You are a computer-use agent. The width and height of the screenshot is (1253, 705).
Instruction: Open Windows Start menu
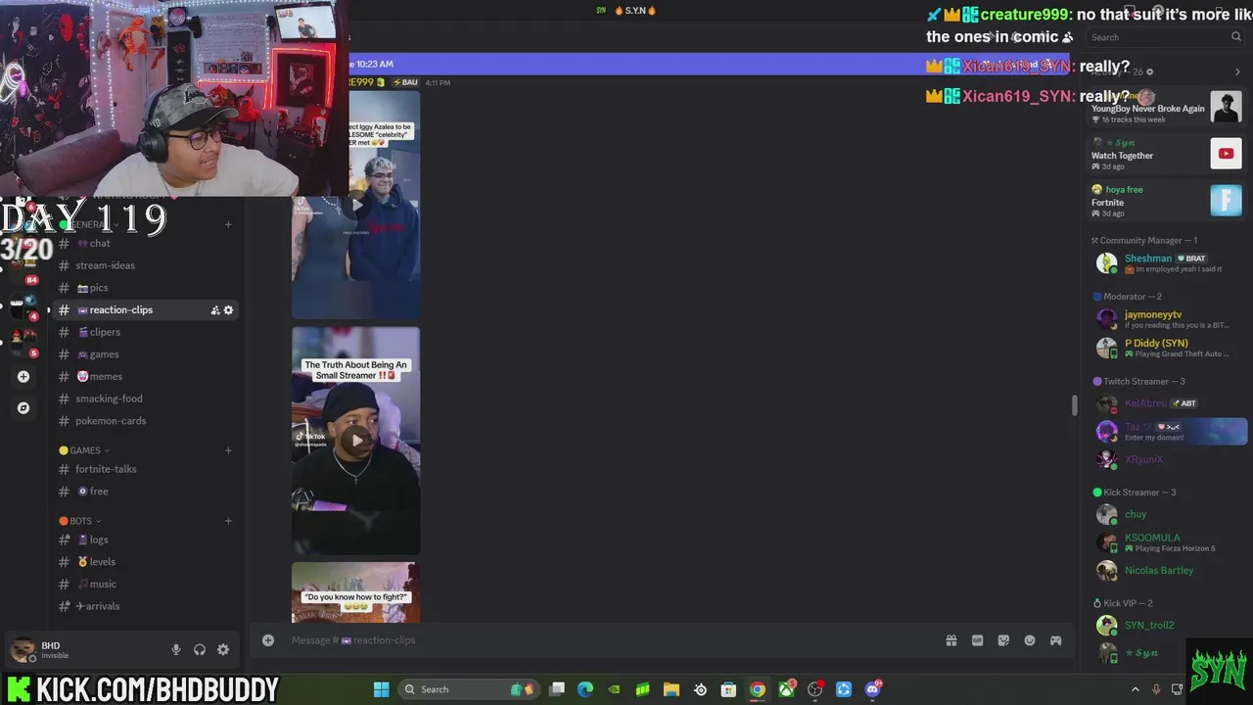(382, 689)
